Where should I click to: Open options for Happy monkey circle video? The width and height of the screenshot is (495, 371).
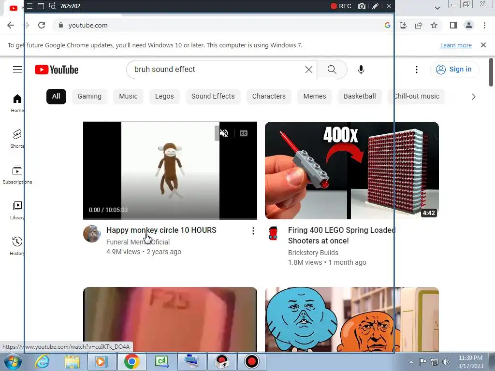click(253, 231)
